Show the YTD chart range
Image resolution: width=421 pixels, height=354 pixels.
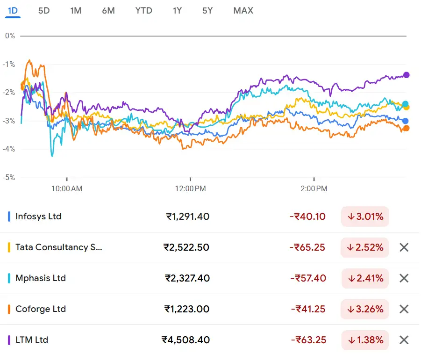(144, 10)
